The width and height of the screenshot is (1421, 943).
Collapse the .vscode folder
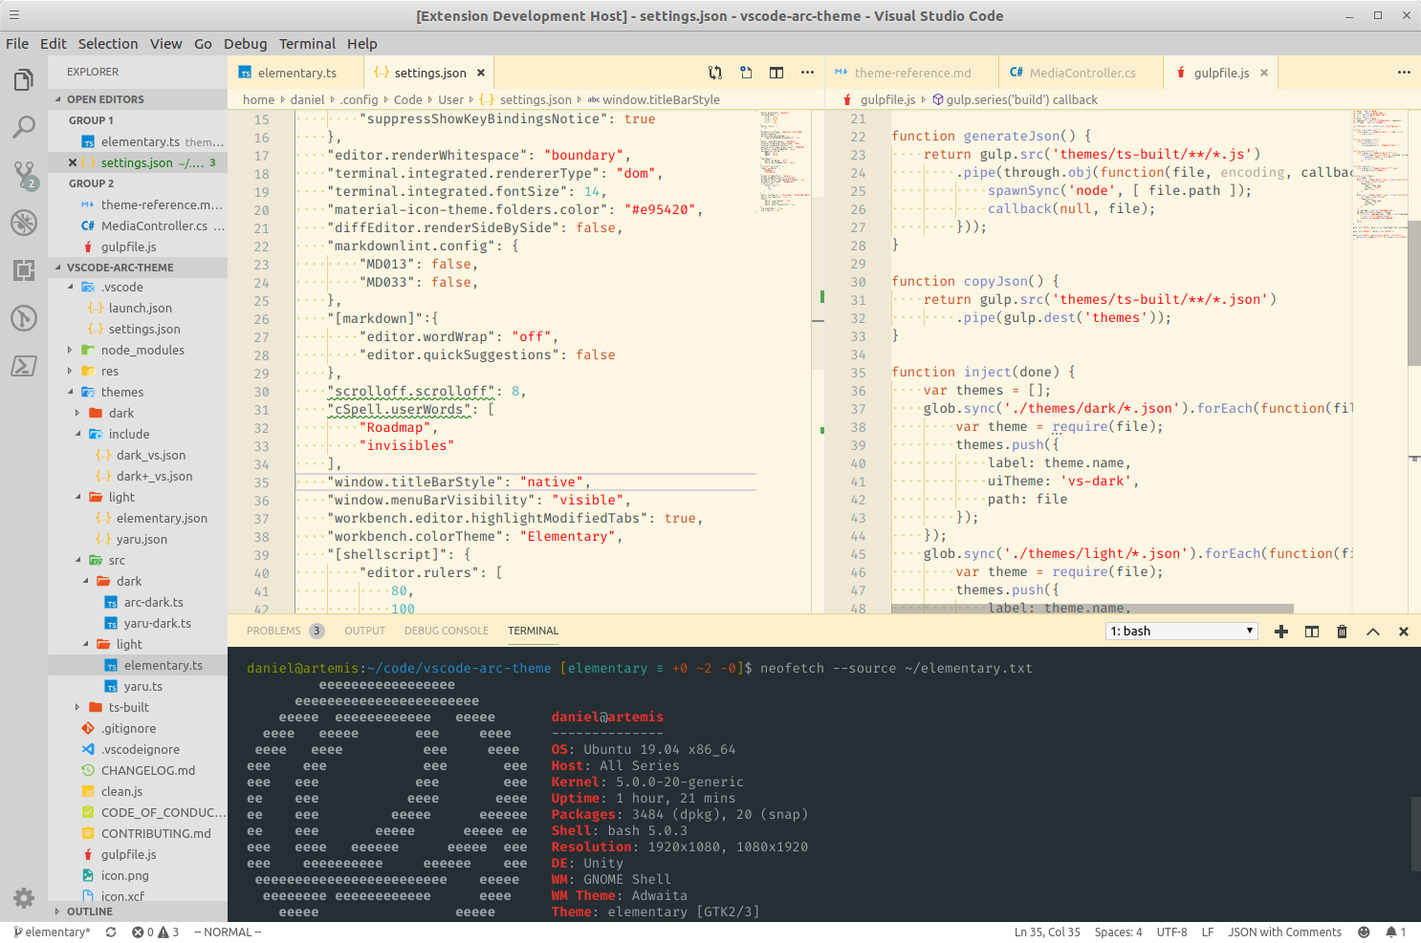click(x=122, y=287)
